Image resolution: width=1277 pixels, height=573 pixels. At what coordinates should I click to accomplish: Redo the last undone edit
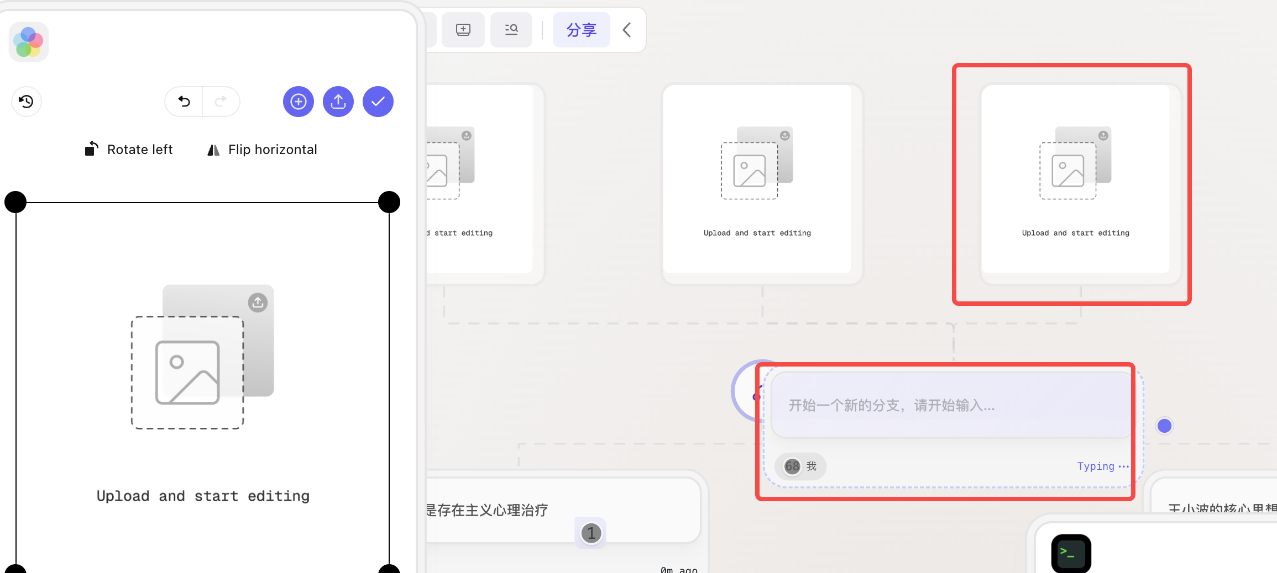(221, 102)
